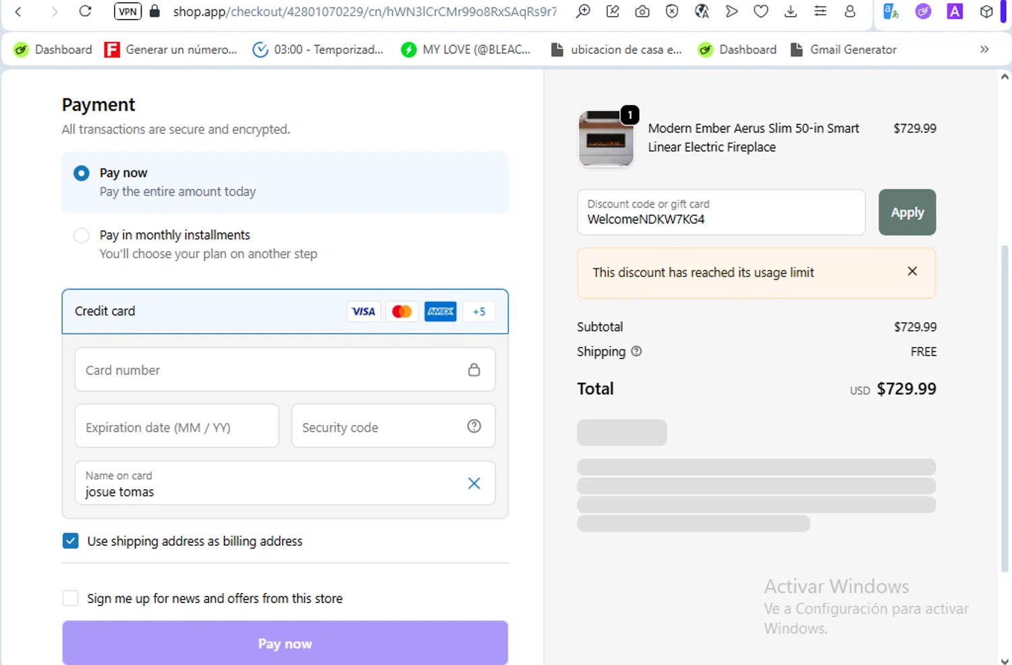Screen dimensions: 1012x665
Task: Click the Total amount $729.99
Action: (x=906, y=389)
